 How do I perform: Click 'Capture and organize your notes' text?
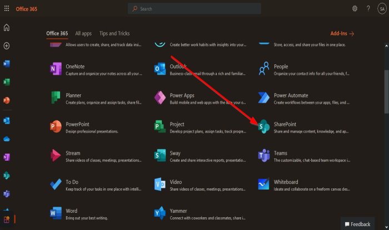[104, 74]
